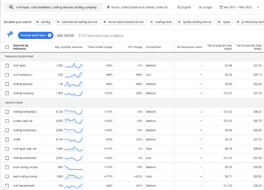264x190 pixels.
Task: Check the roofing services keyword
Action: (7, 84)
